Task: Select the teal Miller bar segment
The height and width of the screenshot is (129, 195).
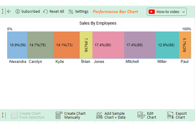Action: click(x=167, y=45)
